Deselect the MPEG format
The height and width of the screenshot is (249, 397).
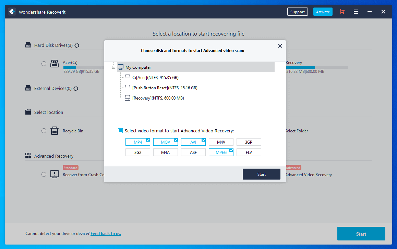pyautogui.click(x=221, y=152)
